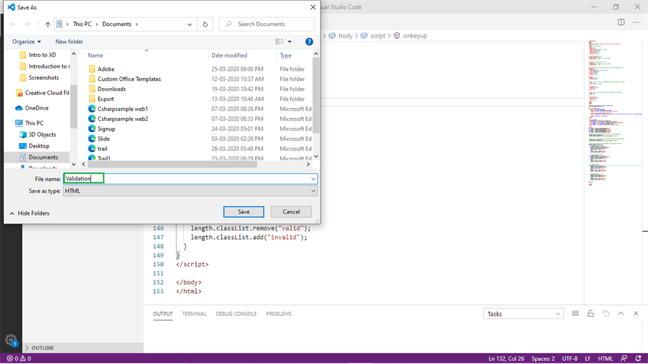Select This PC in the navigation pane
Viewport: 648px width, 364px height.
click(x=34, y=123)
